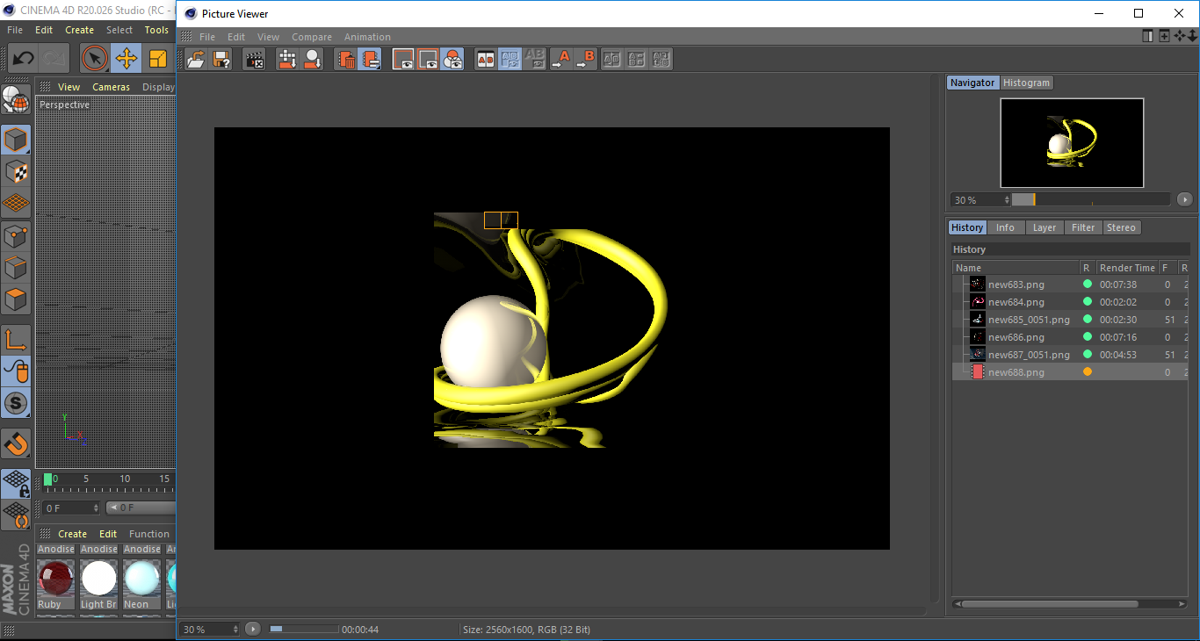Toggle second orange frame eye display icon
The image size is (1200, 641).
pos(428,60)
